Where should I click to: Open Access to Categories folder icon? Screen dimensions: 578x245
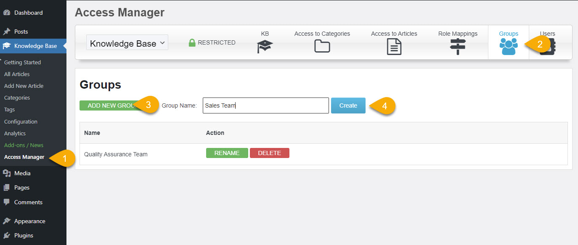322,46
